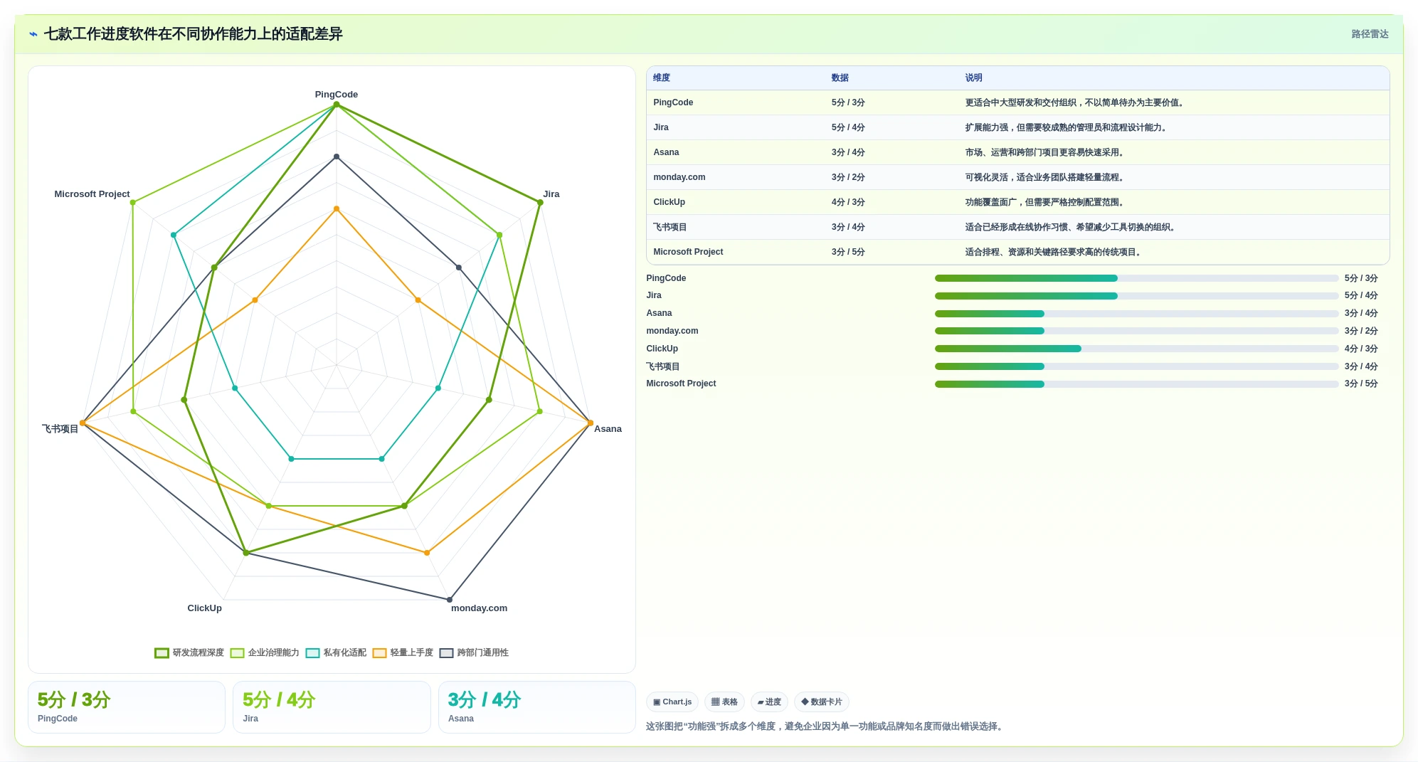The width and height of the screenshot is (1418, 762).
Task: Click the Chart.js tag chip
Action: (x=672, y=702)
